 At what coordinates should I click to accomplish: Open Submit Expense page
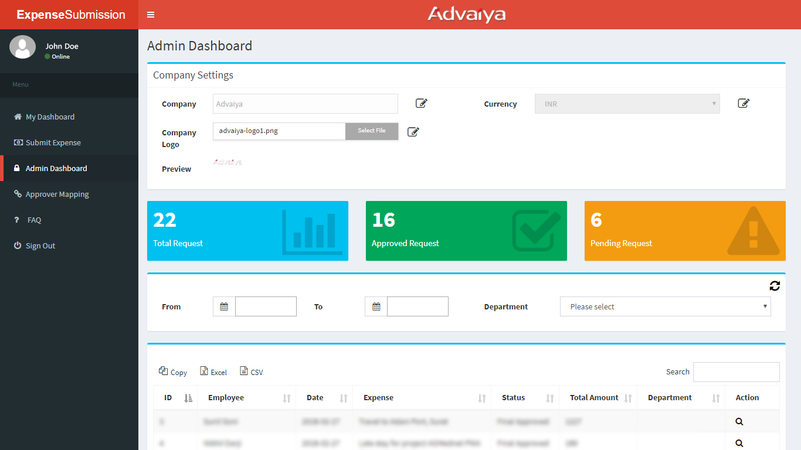tap(69, 142)
